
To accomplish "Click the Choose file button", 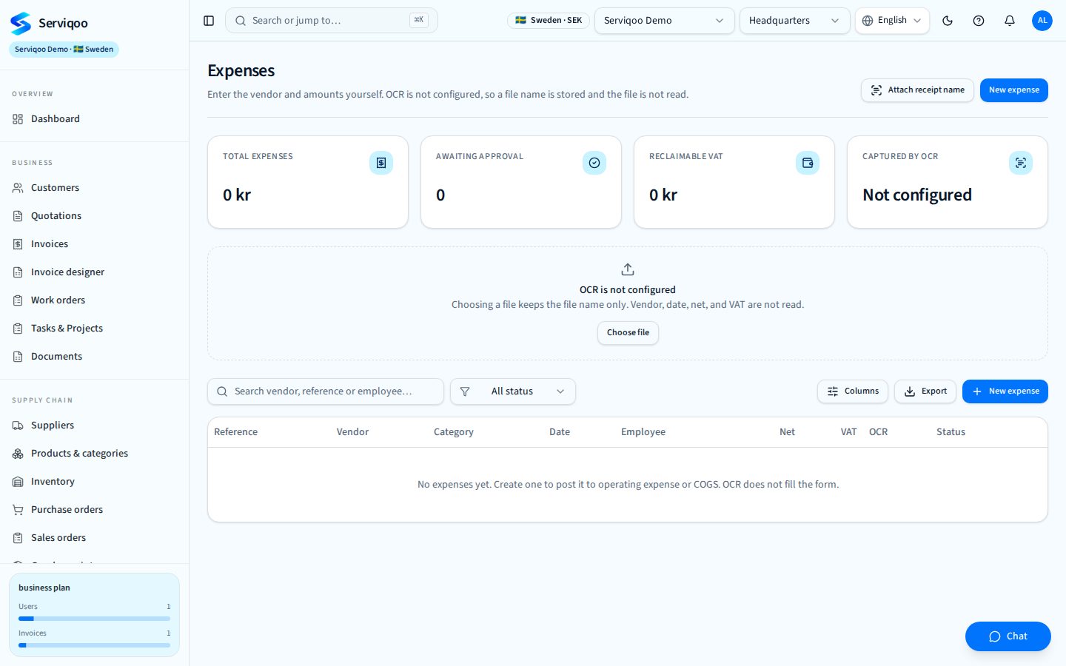I will click(628, 333).
